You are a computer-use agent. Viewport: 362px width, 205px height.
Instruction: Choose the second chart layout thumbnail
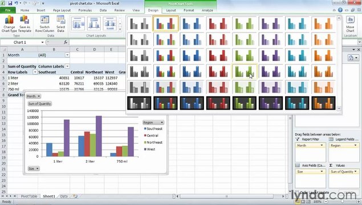(93, 23)
